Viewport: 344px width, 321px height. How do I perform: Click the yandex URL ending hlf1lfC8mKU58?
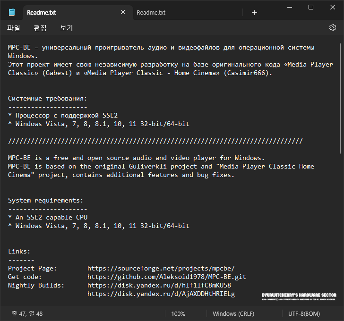159,285
